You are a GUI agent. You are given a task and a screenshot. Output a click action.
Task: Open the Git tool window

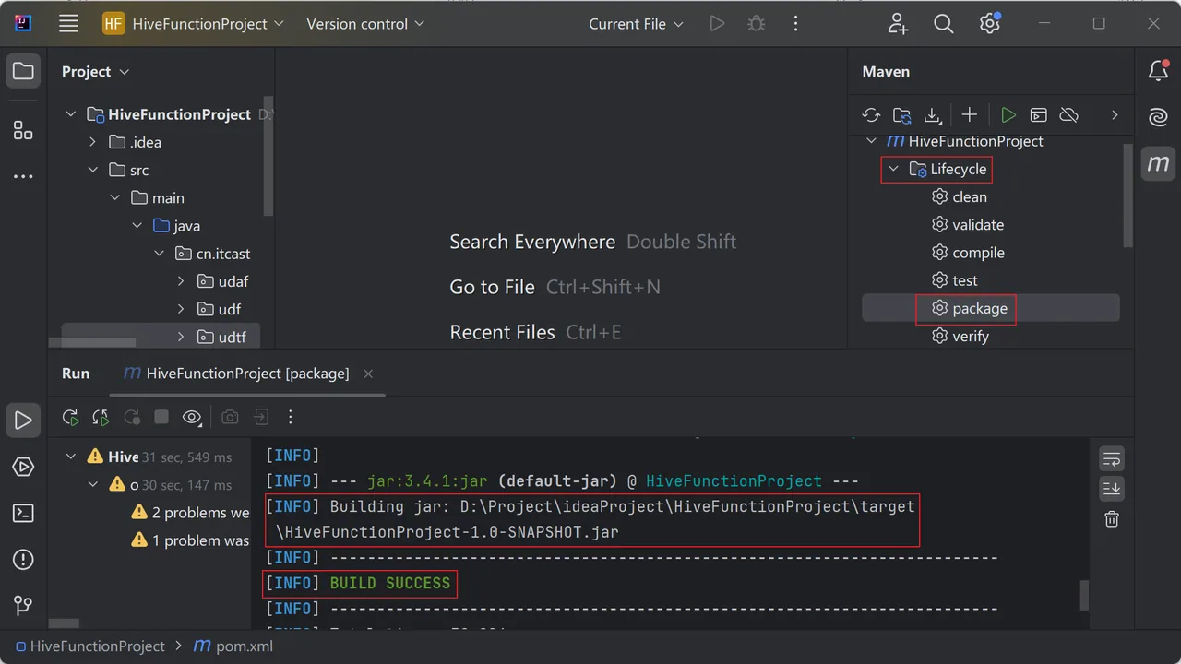click(23, 606)
